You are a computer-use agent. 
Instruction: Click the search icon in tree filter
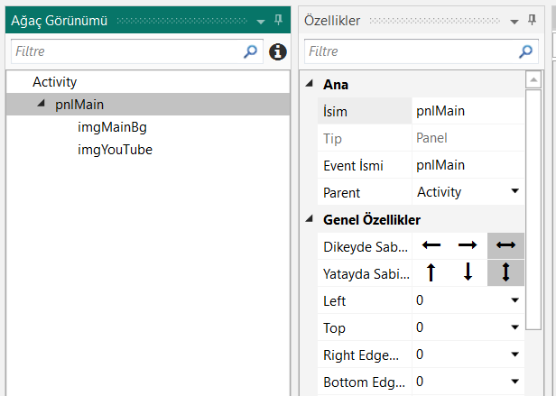pyautogui.click(x=251, y=51)
